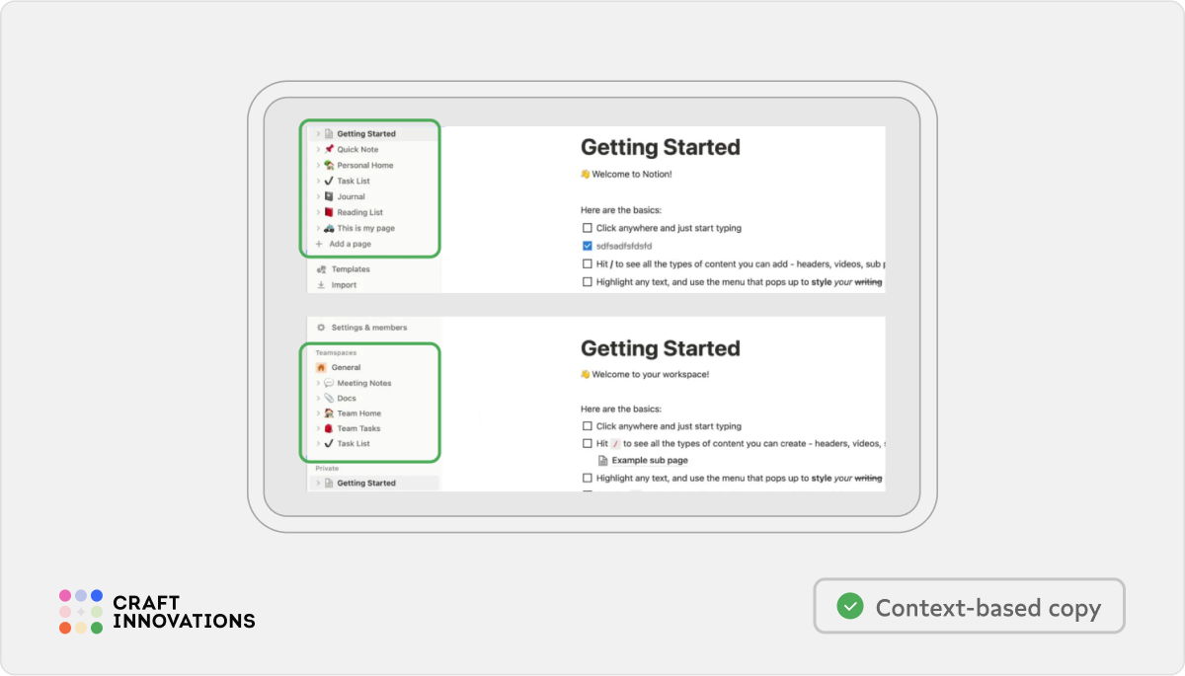Click the Quick Note pushpin icon

click(x=329, y=149)
